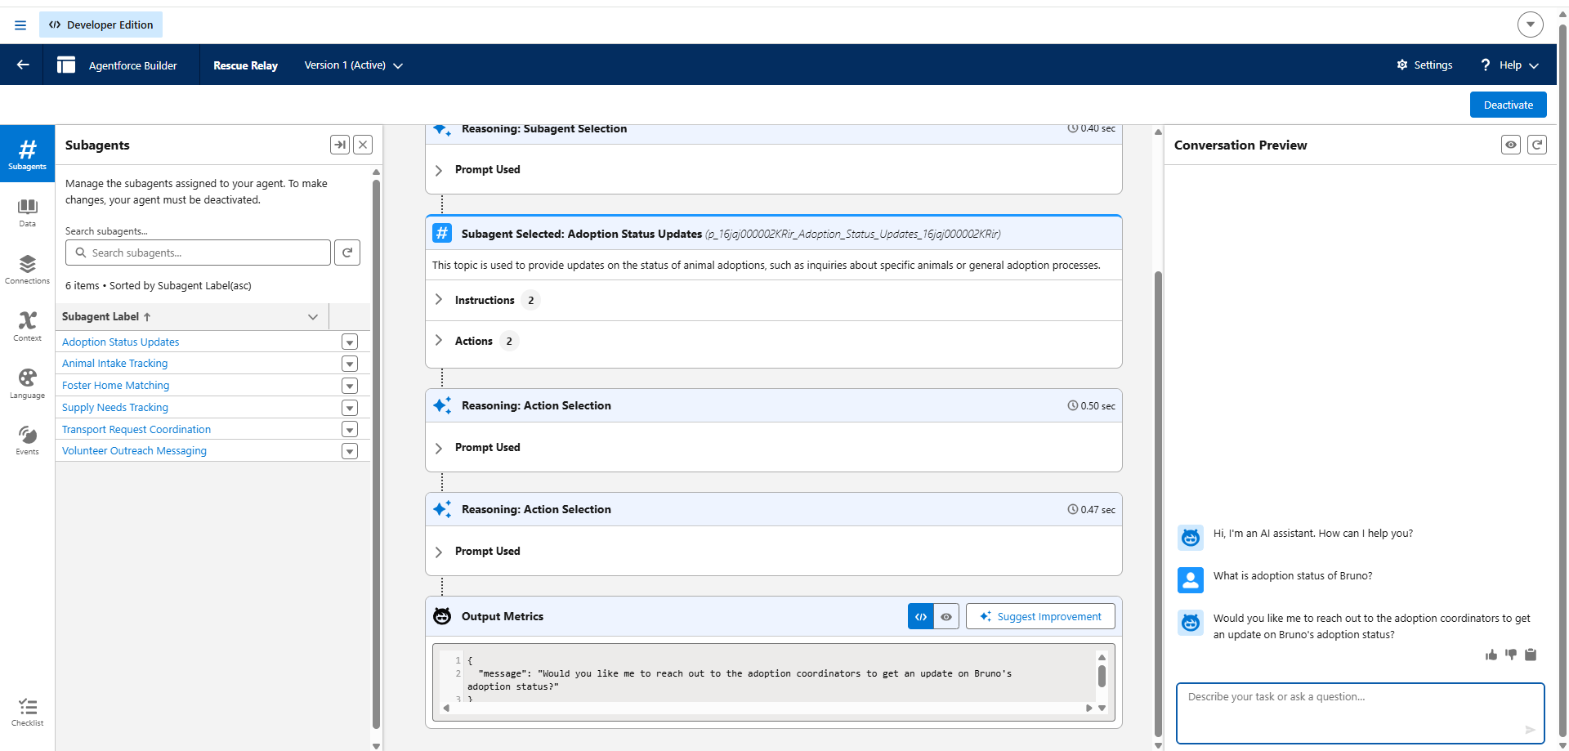Expand the Instructions section
The width and height of the screenshot is (1569, 751).
point(439,300)
